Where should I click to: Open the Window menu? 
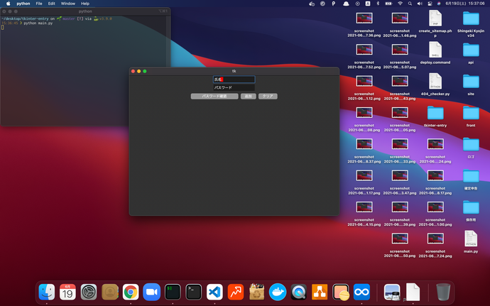67,4
